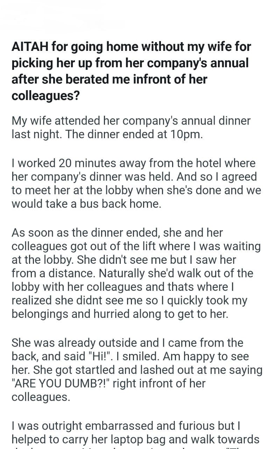Click "colleagues?" at the end of the title
This screenshot has height=449, width=275.
tap(45, 95)
